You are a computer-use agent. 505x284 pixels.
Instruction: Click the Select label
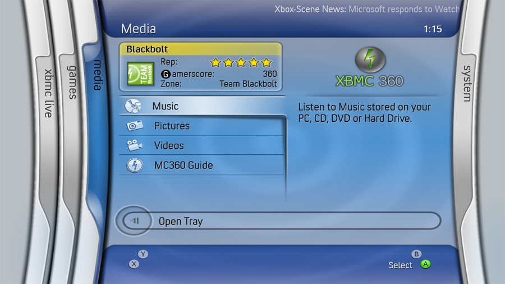400,265
